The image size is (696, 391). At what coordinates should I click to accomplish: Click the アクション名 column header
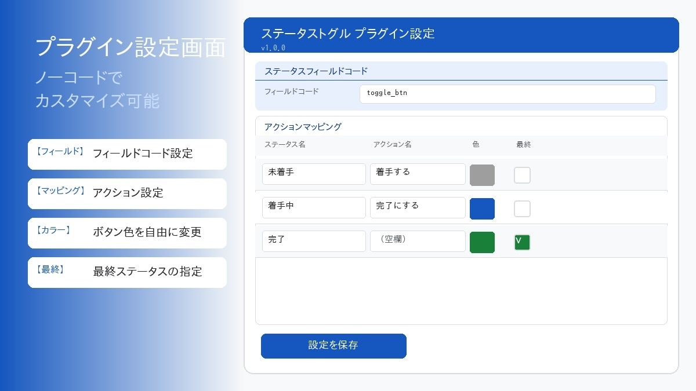392,145
